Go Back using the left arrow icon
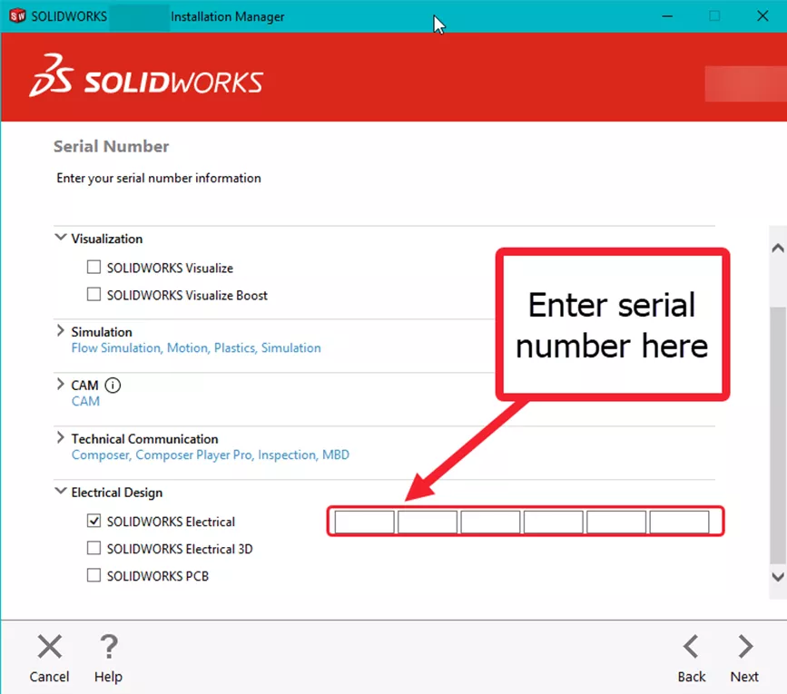The width and height of the screenshot is (787, 694). pyautogui.click(x=691, y=646)
